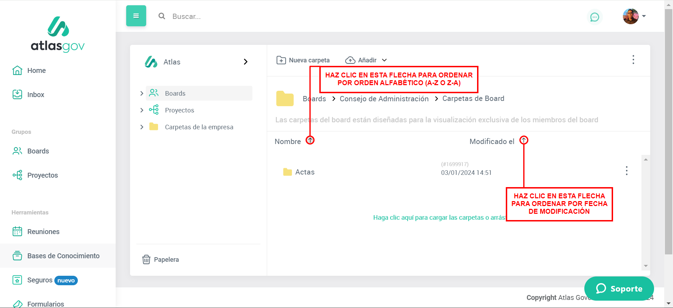This screenshot has height=308, width=673.
Task: Open the Actas folder options menu
Action: [626, 171]
